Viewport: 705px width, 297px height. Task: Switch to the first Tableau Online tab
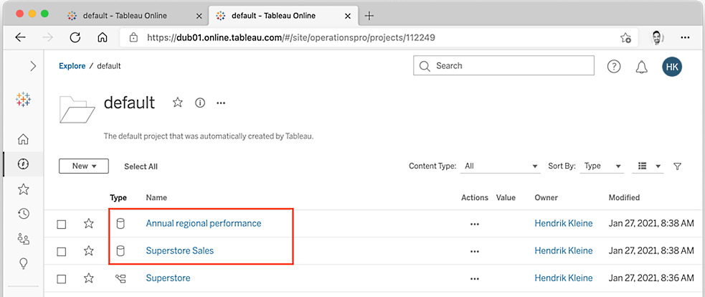tap(125, 16)
